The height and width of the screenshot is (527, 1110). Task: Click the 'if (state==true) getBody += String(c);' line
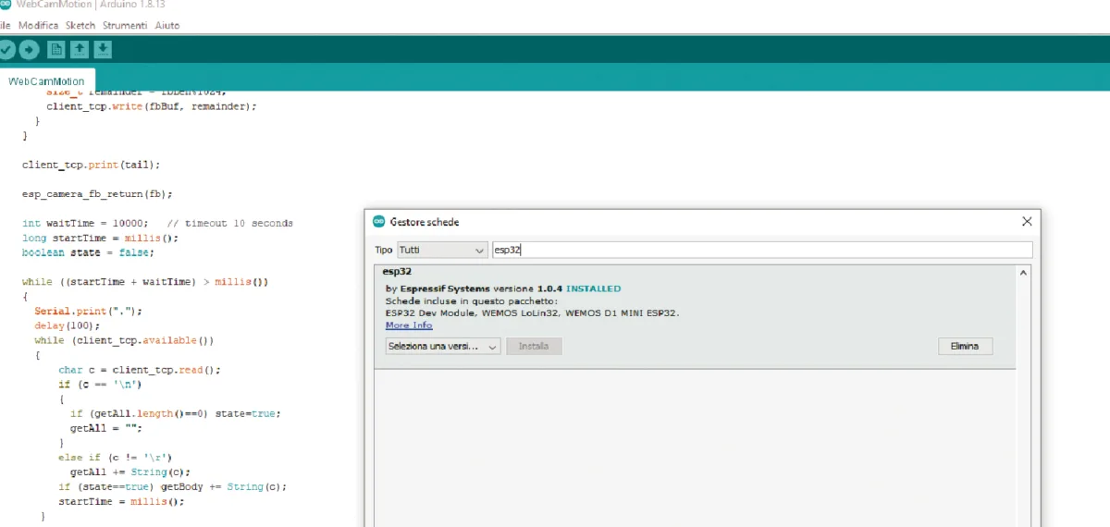click(173, 487)
